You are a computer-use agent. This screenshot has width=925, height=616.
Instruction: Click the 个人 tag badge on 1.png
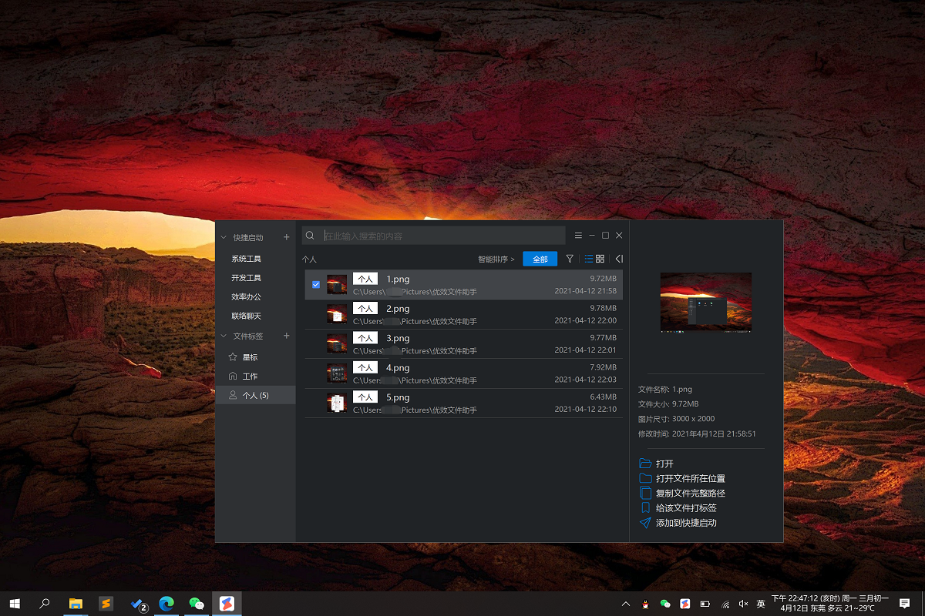(365, 279)
